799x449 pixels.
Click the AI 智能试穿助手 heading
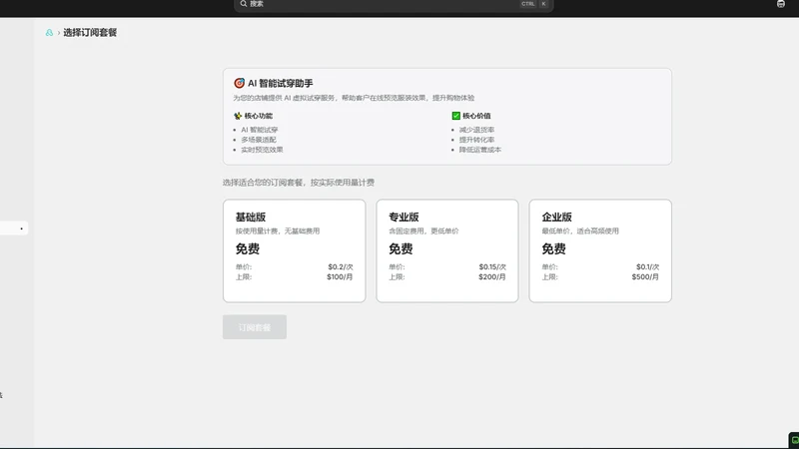point(281,83)
